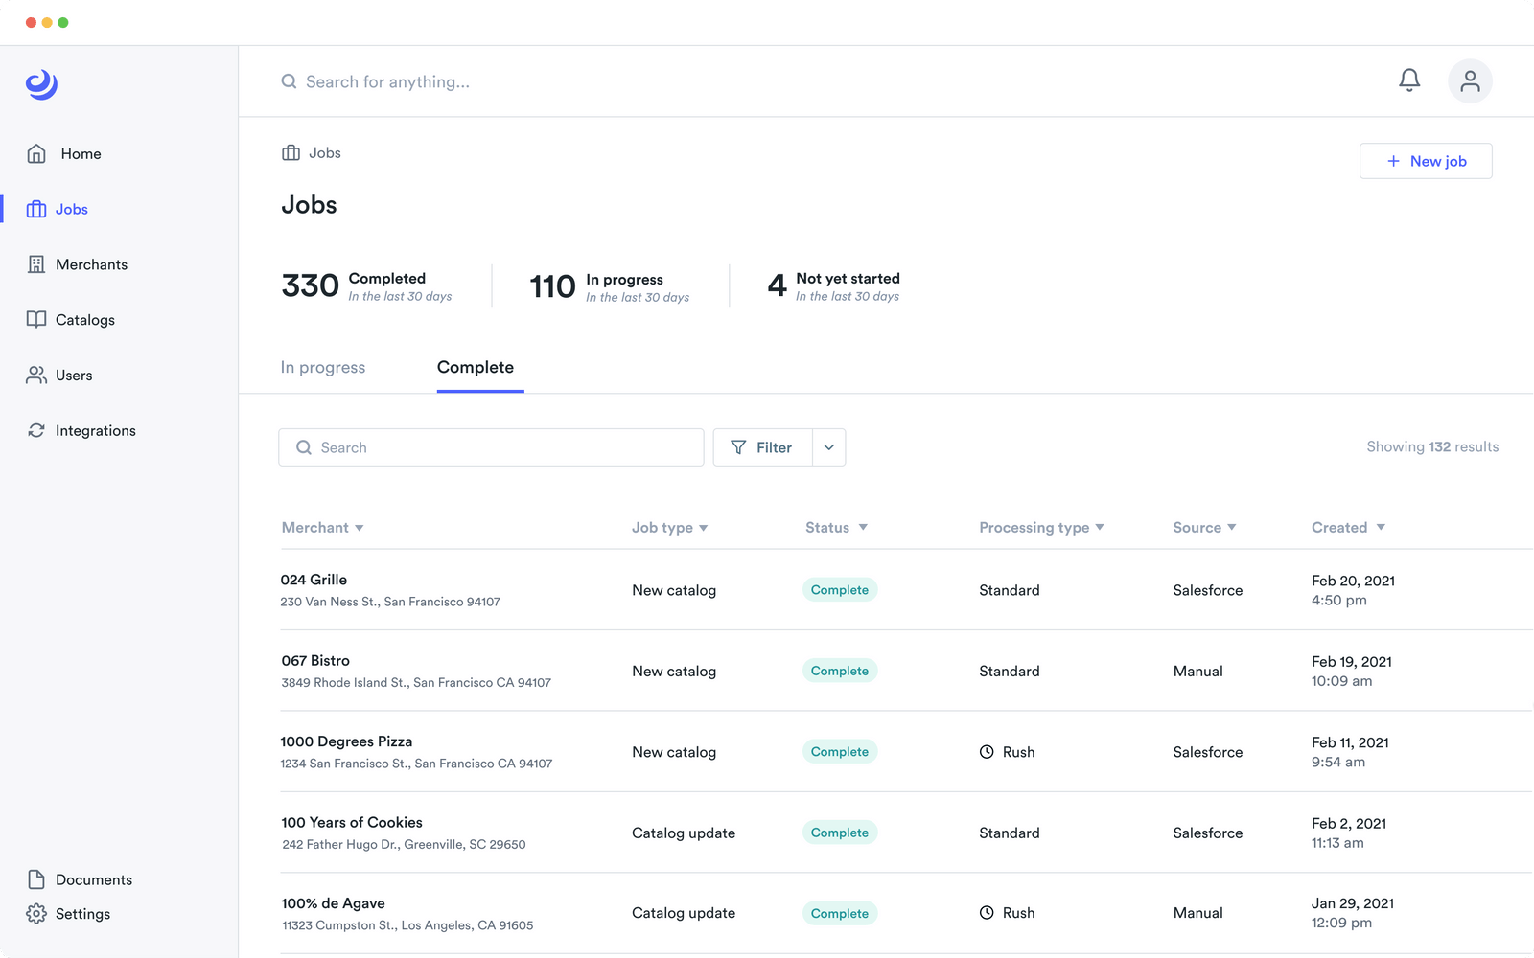
Task: Expand the Filter dropdown chevron
Action: [829, 447]
